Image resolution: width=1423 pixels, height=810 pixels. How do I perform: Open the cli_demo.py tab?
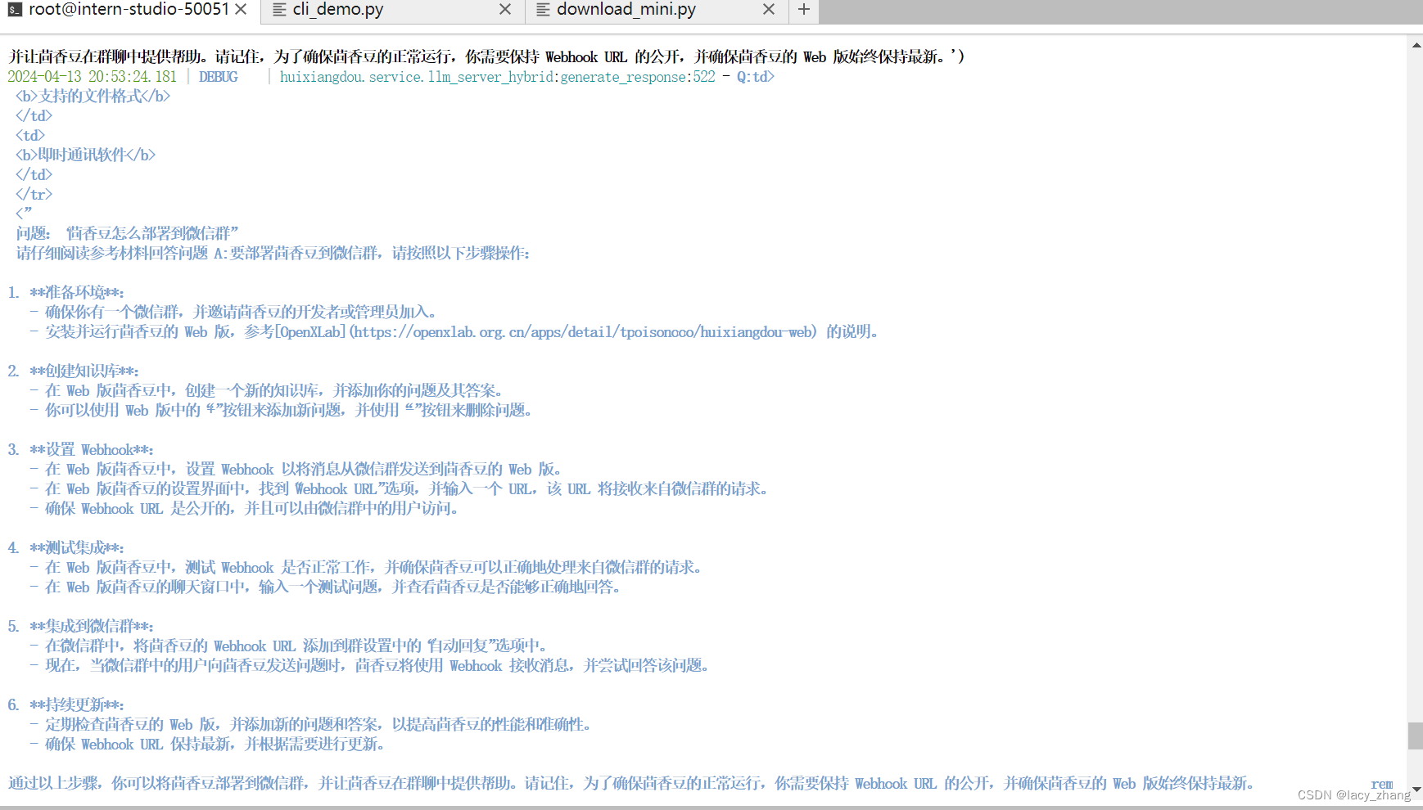click(337, 10)
